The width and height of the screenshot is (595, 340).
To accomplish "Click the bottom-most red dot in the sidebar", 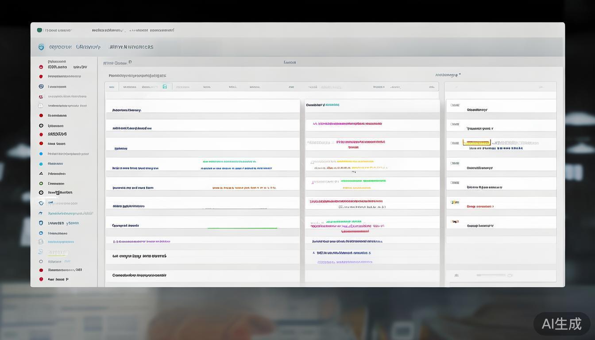I will (x=41, y=279).
